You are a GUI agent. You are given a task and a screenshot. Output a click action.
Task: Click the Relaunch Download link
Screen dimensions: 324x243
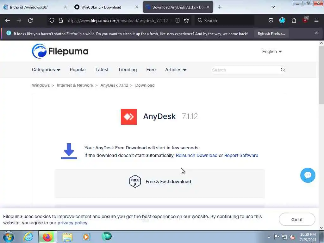196,155
